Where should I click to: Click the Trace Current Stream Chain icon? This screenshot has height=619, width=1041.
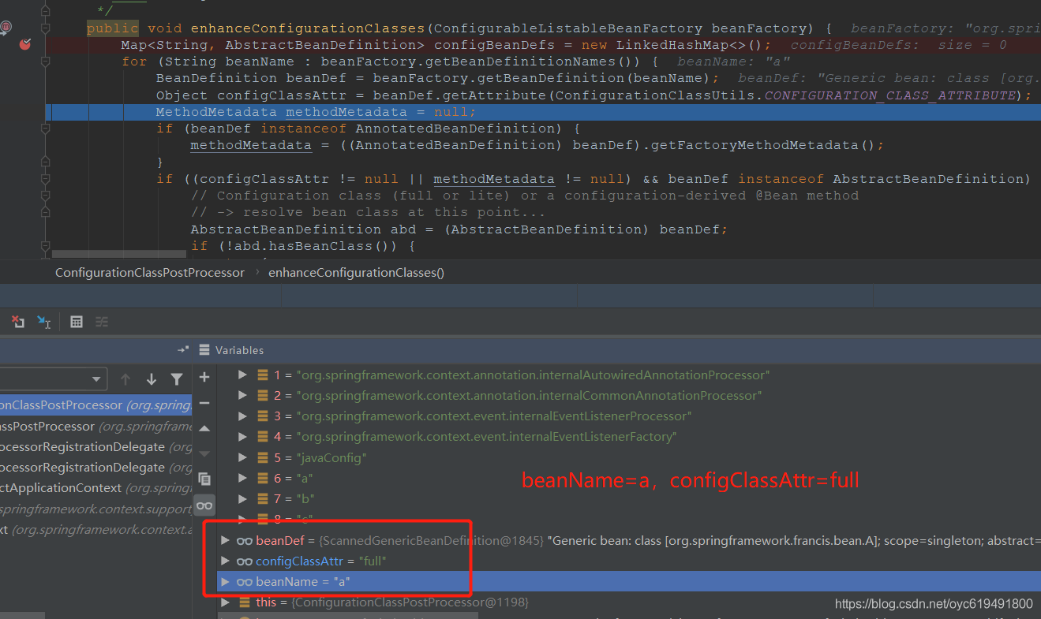(102, 322)
